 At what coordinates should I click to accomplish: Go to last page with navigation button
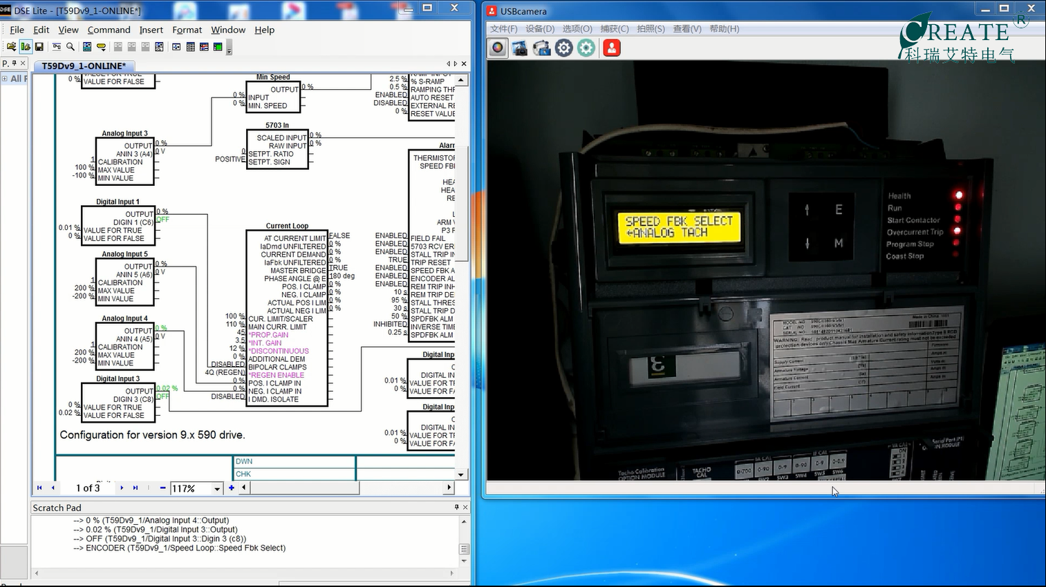(136, 488)
